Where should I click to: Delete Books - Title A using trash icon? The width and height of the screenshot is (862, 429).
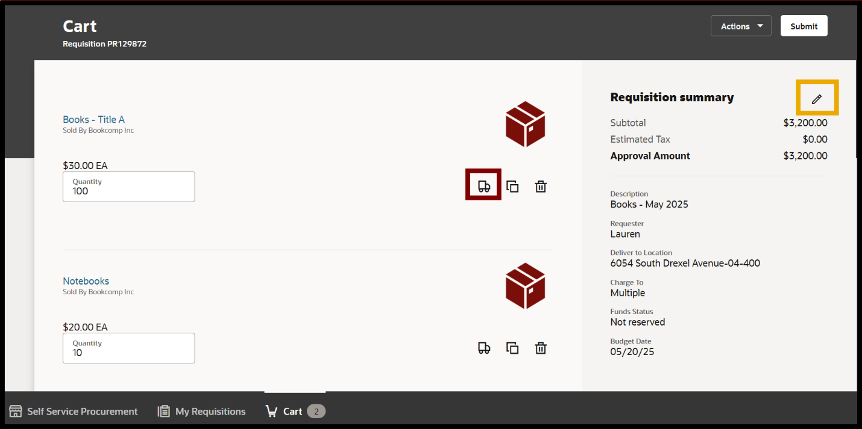click(541, 186)
